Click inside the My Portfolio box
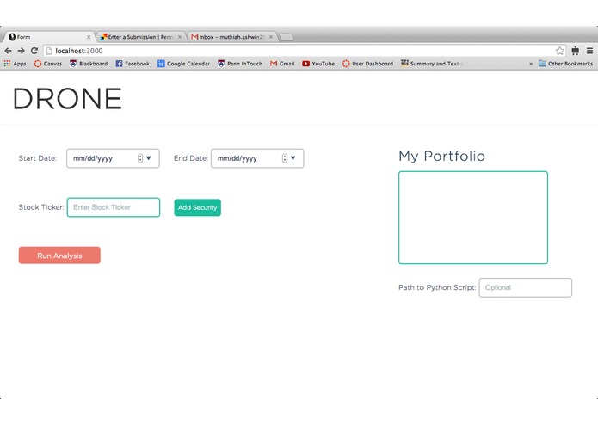The image size is (598, 425). tap(473, 218)
